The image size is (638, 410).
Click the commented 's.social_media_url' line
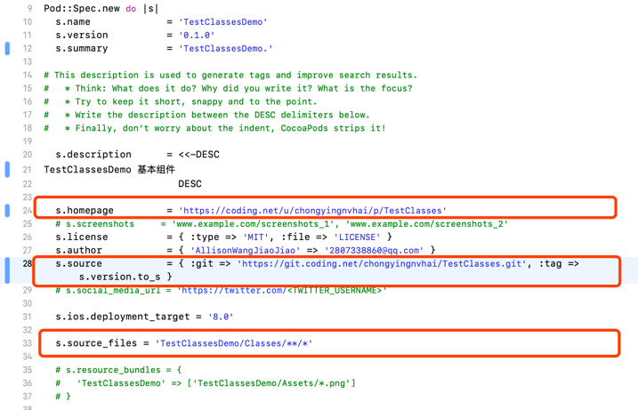[221, 291]
